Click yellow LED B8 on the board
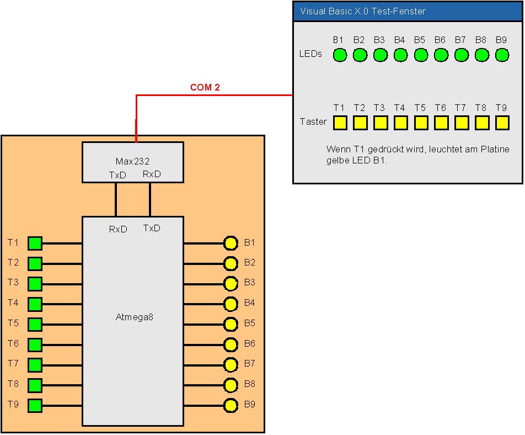The image size is (525, 435). coord(231,385)
